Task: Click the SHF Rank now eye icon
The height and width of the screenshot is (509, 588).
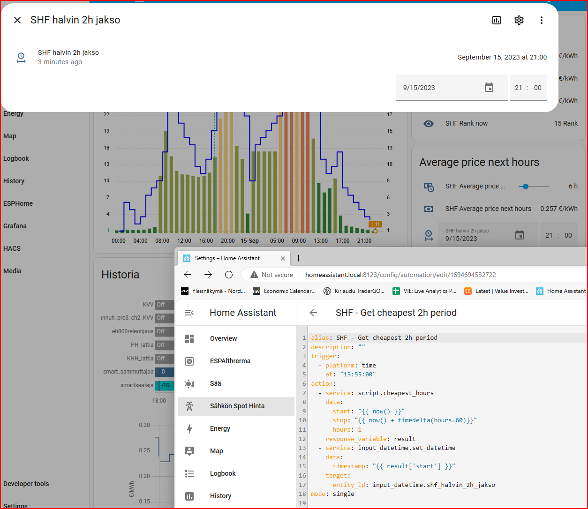Action: click(429, 124)
